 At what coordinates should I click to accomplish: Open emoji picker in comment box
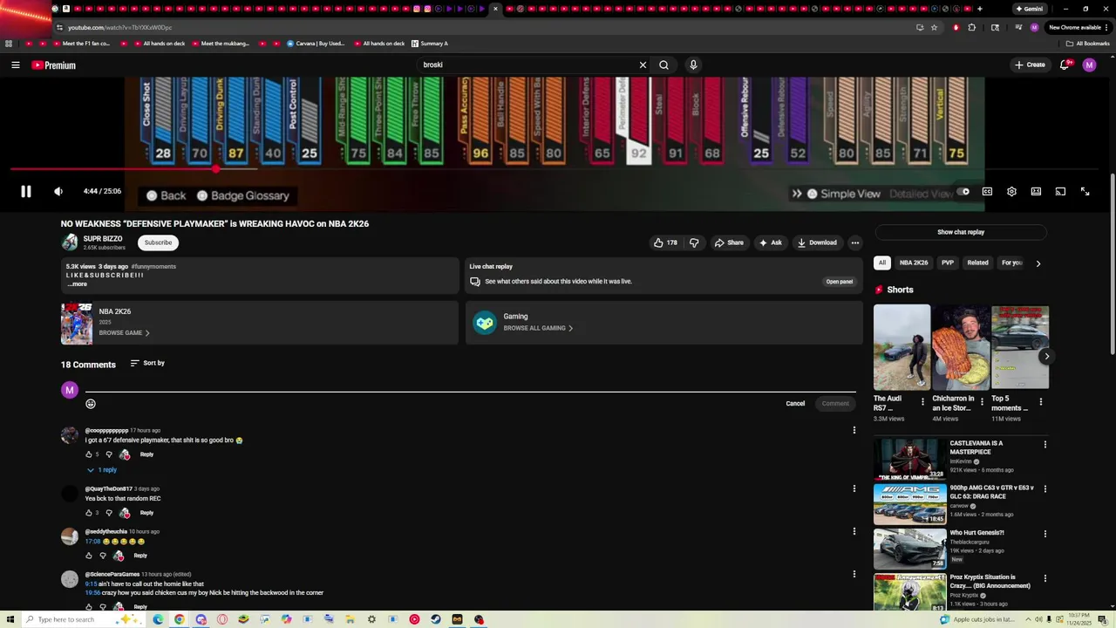[91, 404]
